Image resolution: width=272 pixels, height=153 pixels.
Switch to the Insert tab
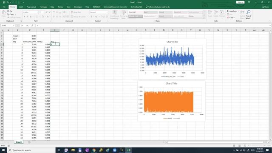21,7
